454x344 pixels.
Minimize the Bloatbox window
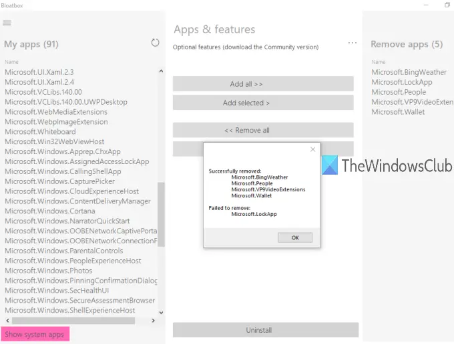coord(426,5)
